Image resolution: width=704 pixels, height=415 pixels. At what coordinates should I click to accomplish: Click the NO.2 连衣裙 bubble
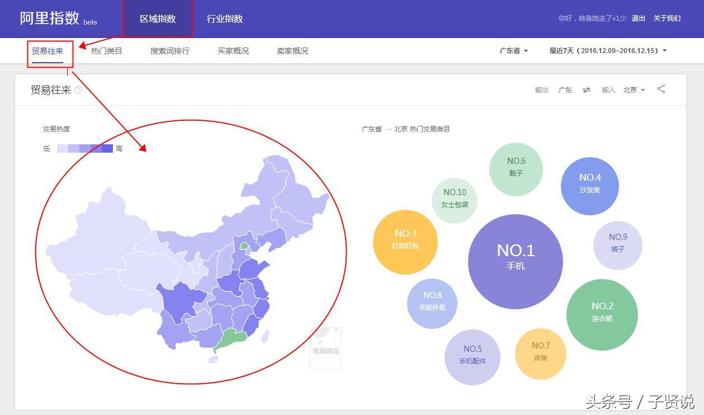(602, 314)
